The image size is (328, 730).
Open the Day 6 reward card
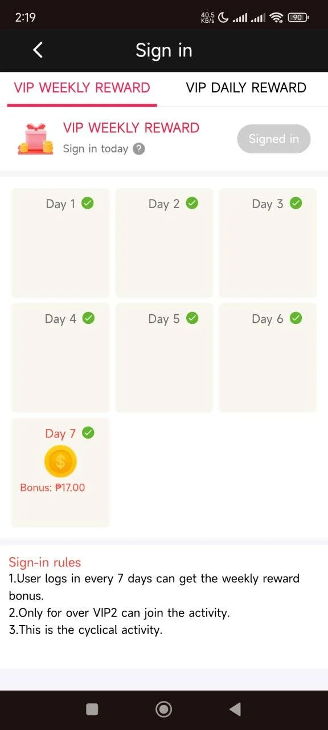point(268,358)
